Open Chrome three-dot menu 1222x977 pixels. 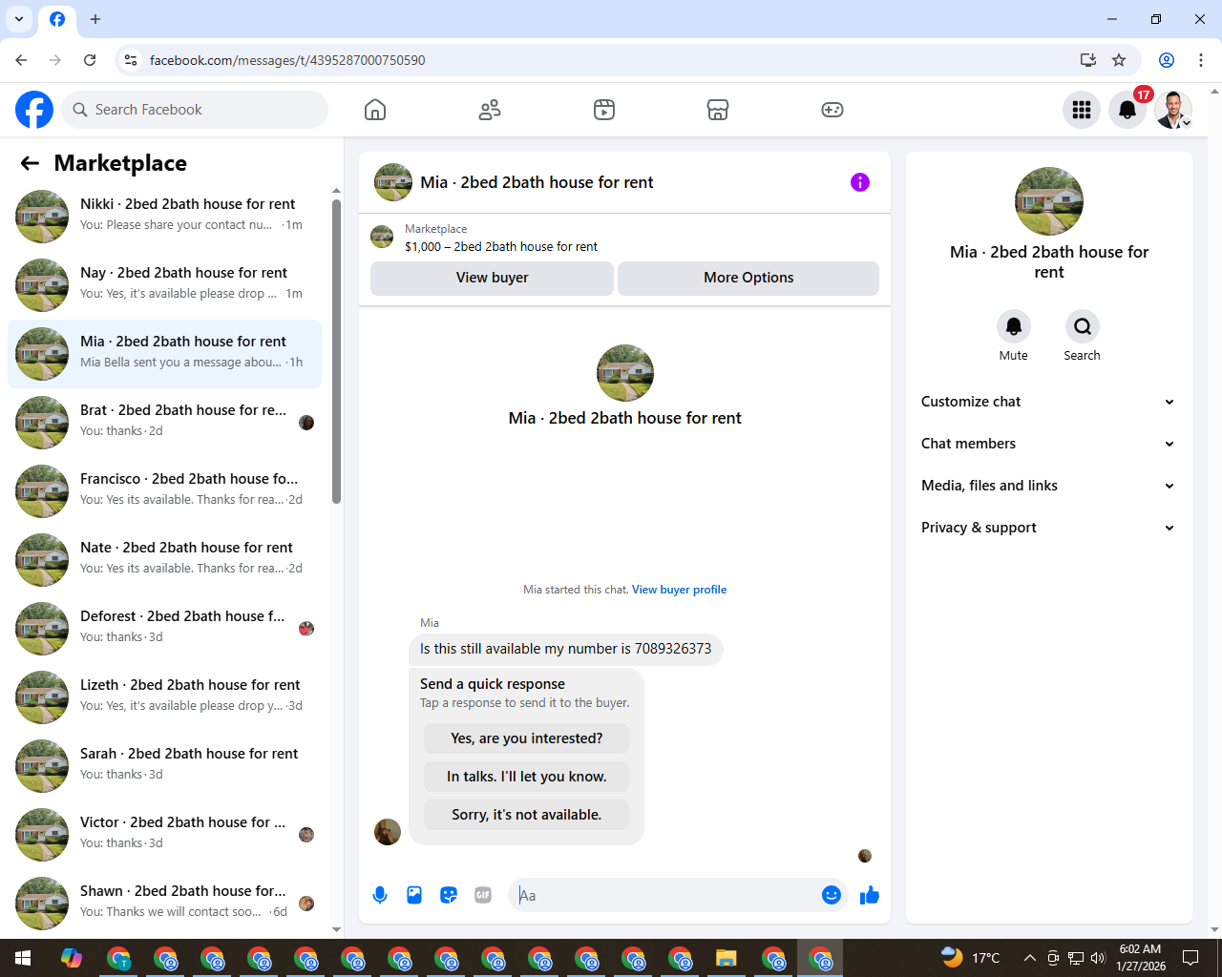pyautogui.click(x=1201, y=60)
